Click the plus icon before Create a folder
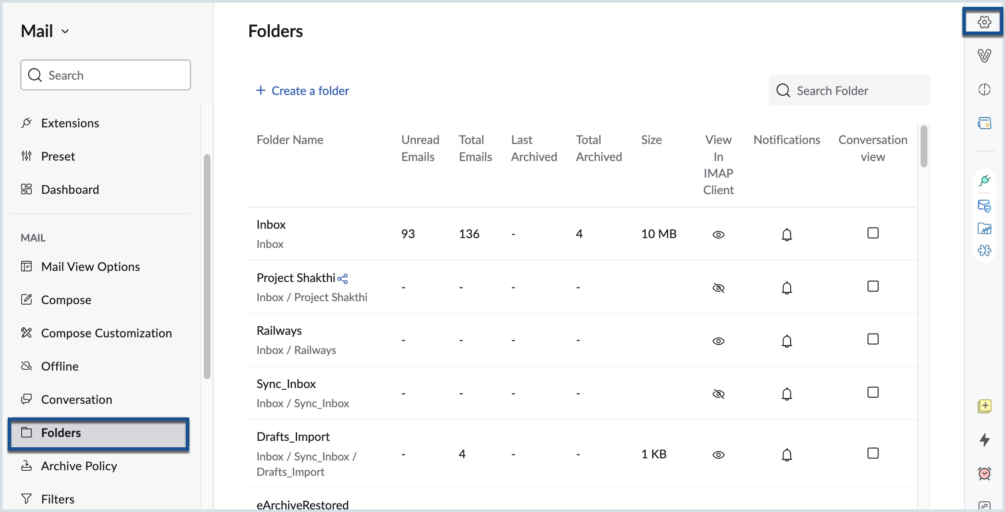Screen dimensions: 1005x512 point(261,90)
